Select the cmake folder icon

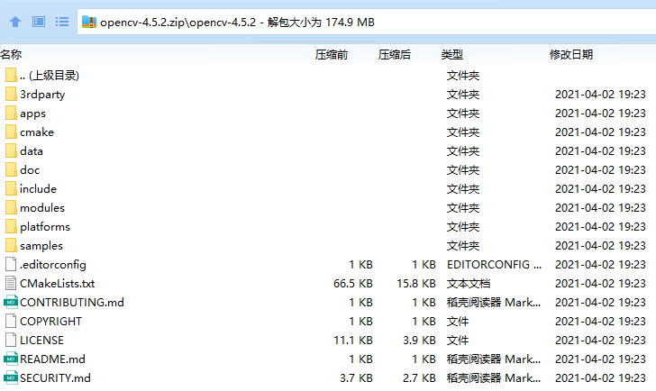point(11,132)
